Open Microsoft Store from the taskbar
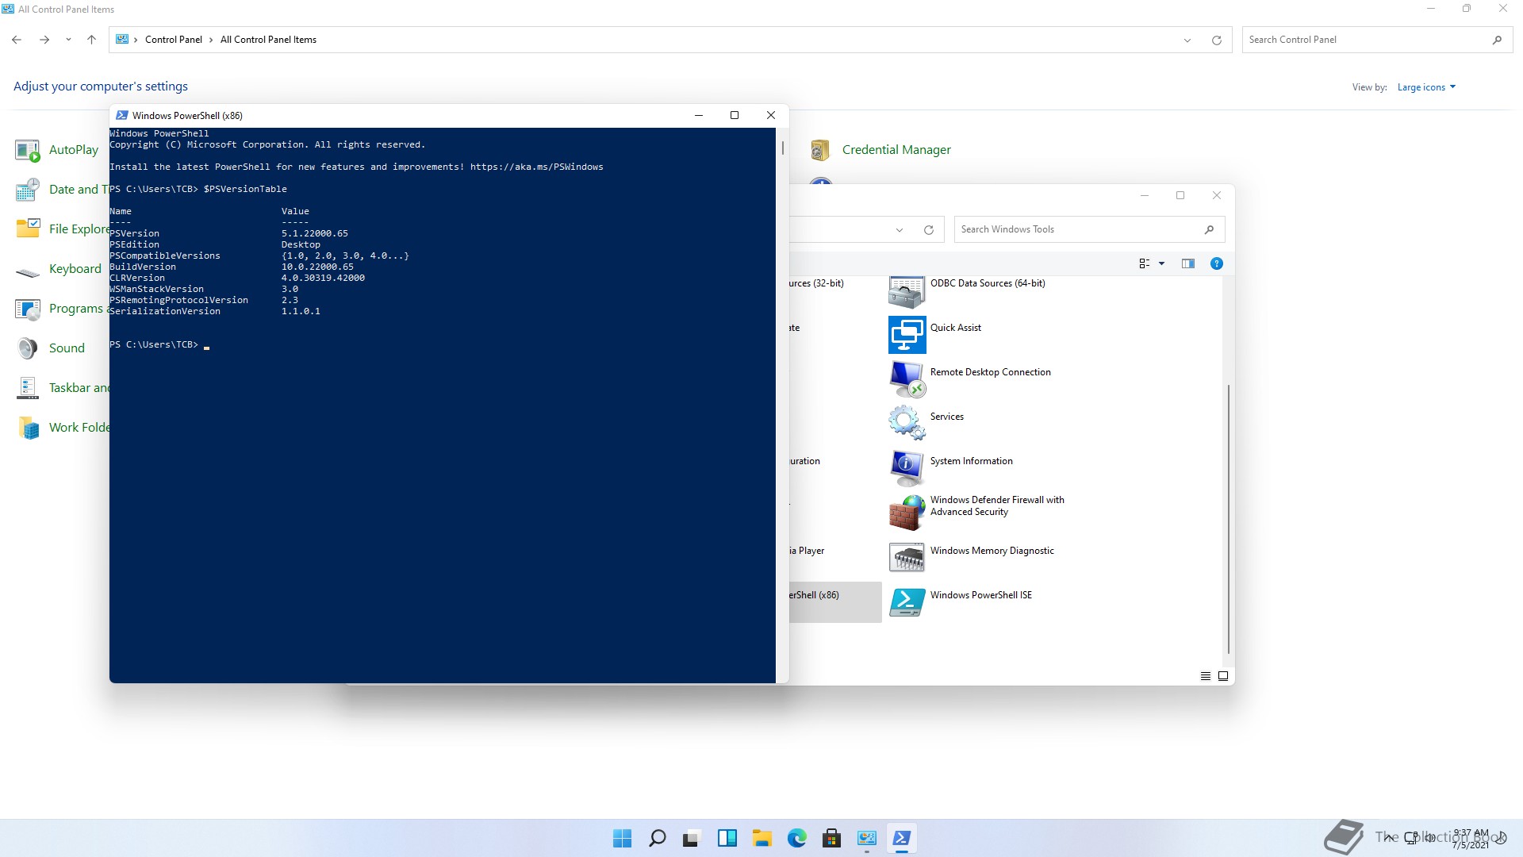 (x=831, y=838)
